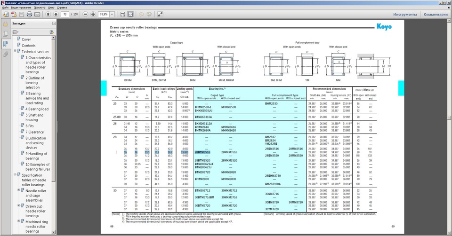This screenshot has width=452, height=236.
Task: Zoom in with the plus icon
Action: point(93,14)
